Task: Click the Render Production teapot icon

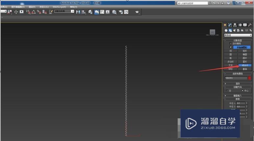Action: (137, 12)
